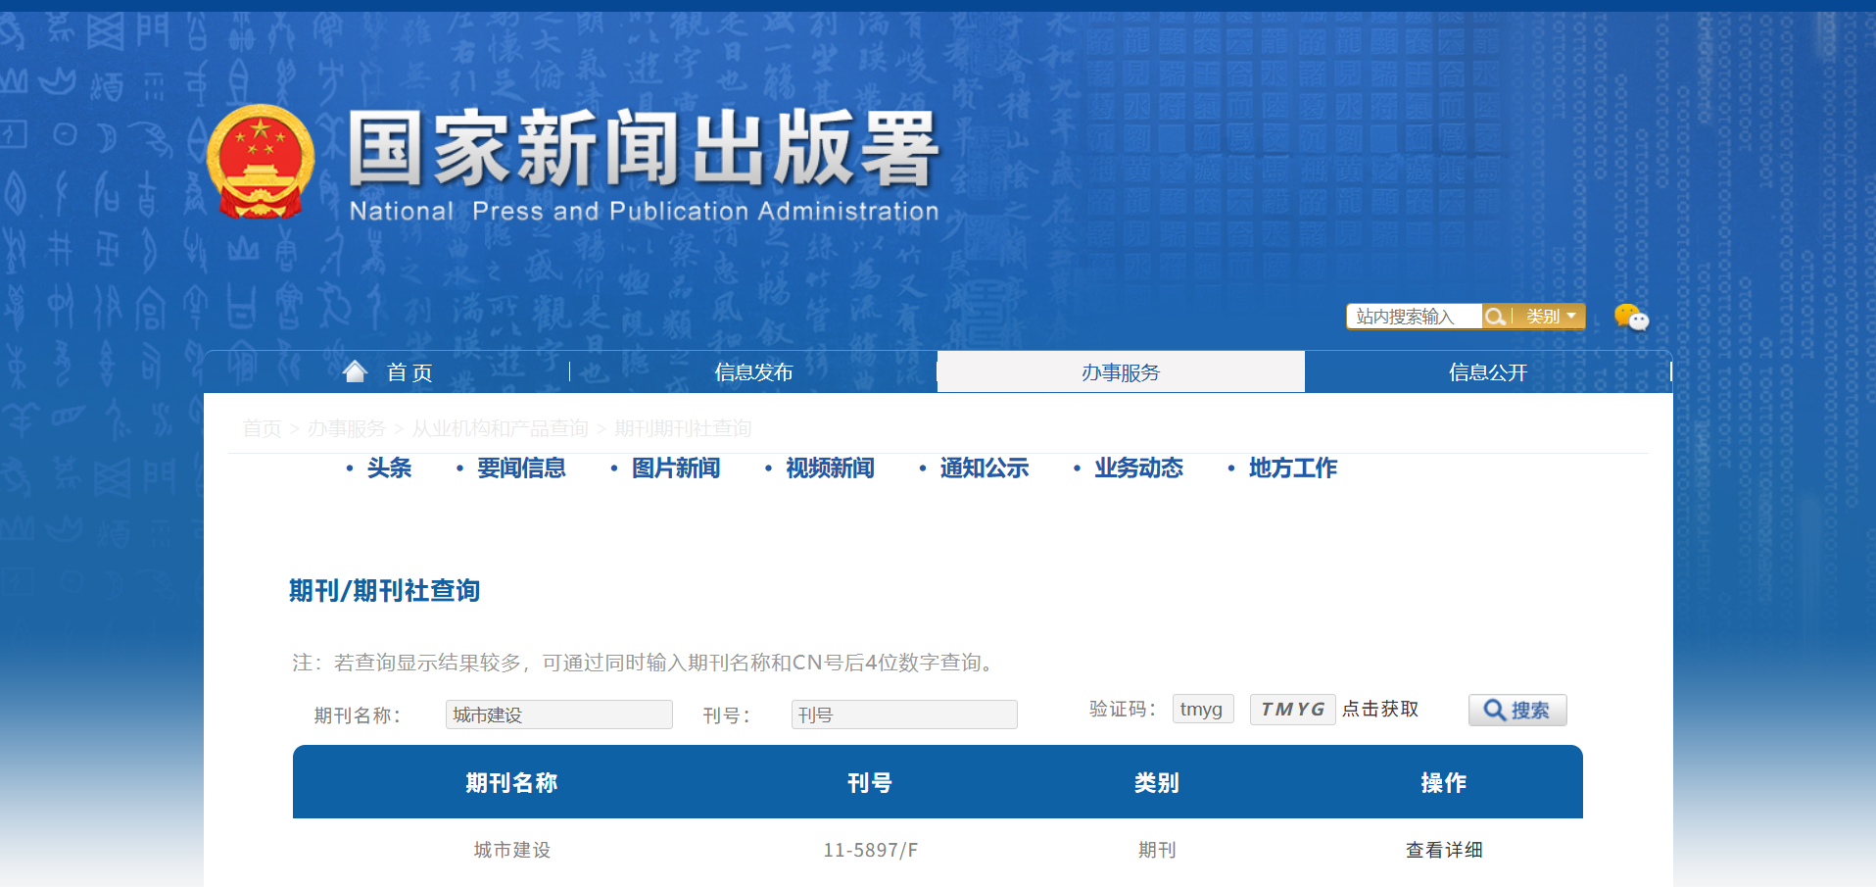Open the WeChat icon
Screen dimensions: 1876x887
[1631, 318]
